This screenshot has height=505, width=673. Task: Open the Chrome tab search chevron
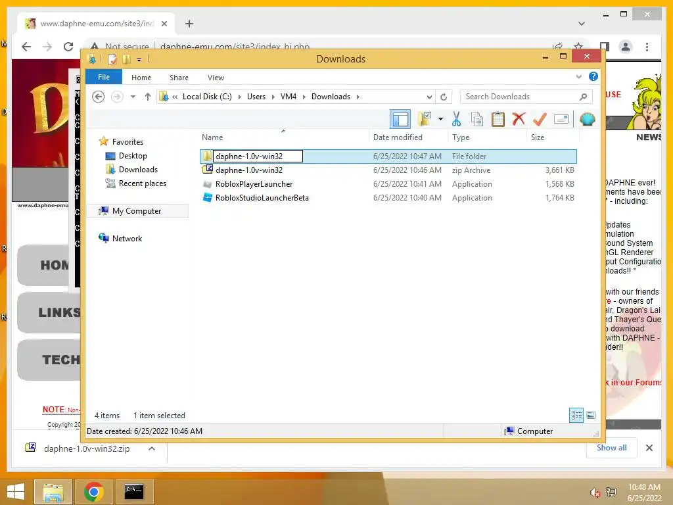(581, 24)
